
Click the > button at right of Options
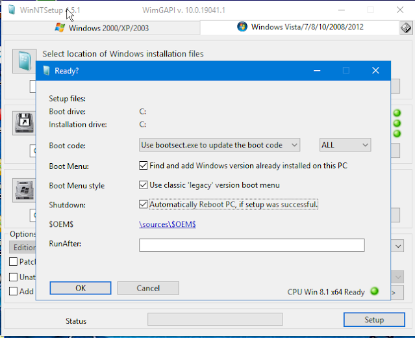(397, 292)
